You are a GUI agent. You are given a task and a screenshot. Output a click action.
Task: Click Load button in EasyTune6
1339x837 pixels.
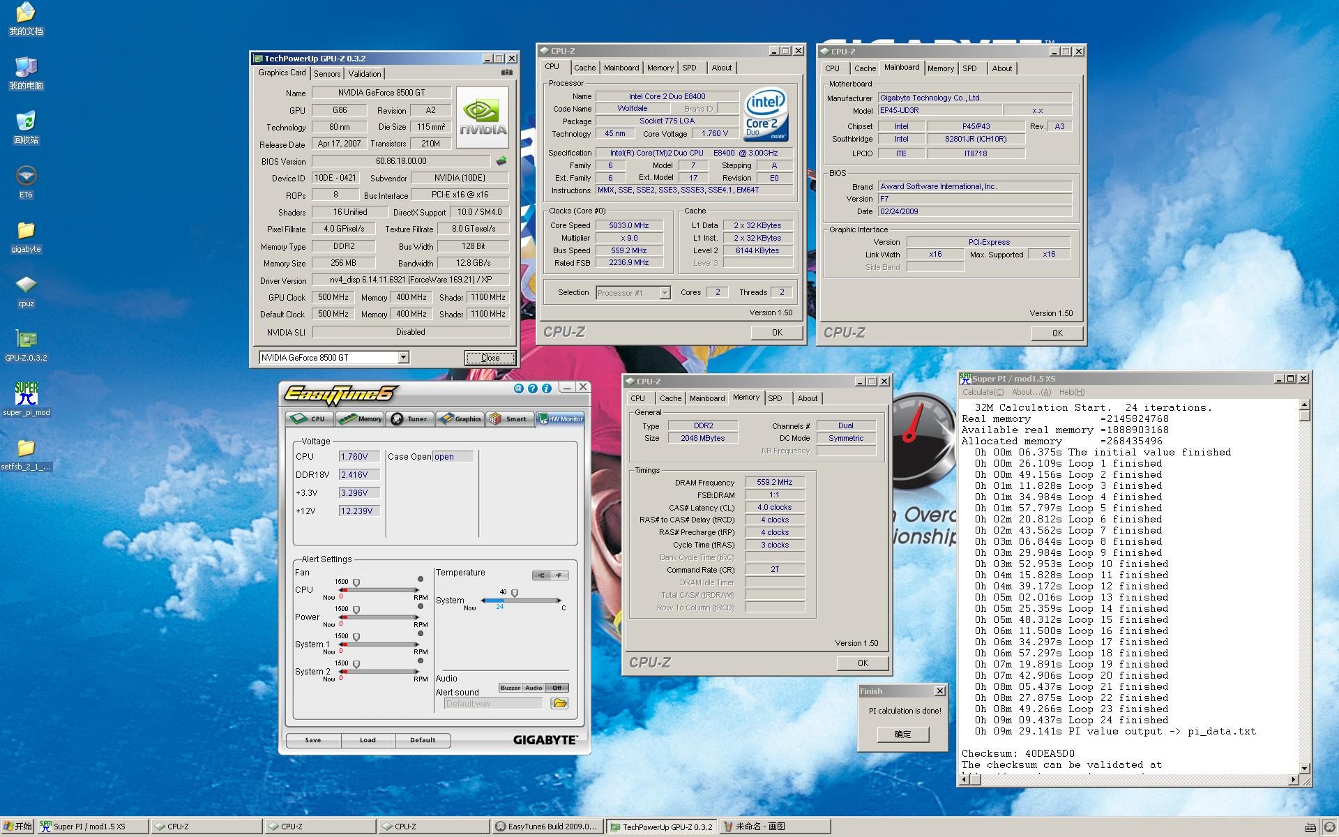tap(368, 740)
